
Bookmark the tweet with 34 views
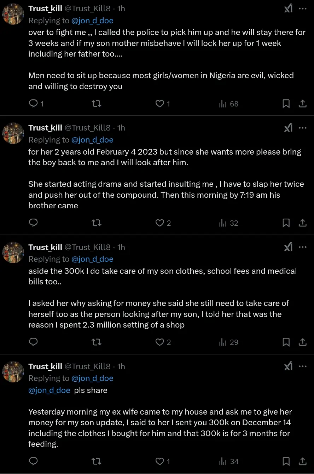tap(286, 461)
